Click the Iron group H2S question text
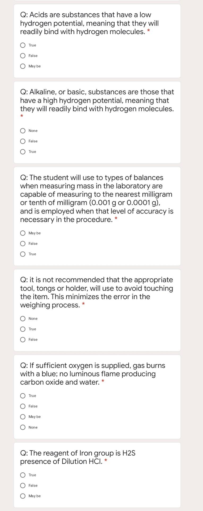The height and width of the screenshot is (511, 203). pyautogui.click(x=78, y=457)
